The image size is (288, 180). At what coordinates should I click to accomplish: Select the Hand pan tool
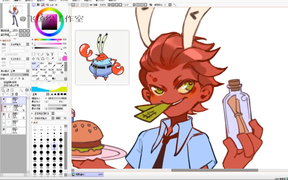click(x=47, y=59)
